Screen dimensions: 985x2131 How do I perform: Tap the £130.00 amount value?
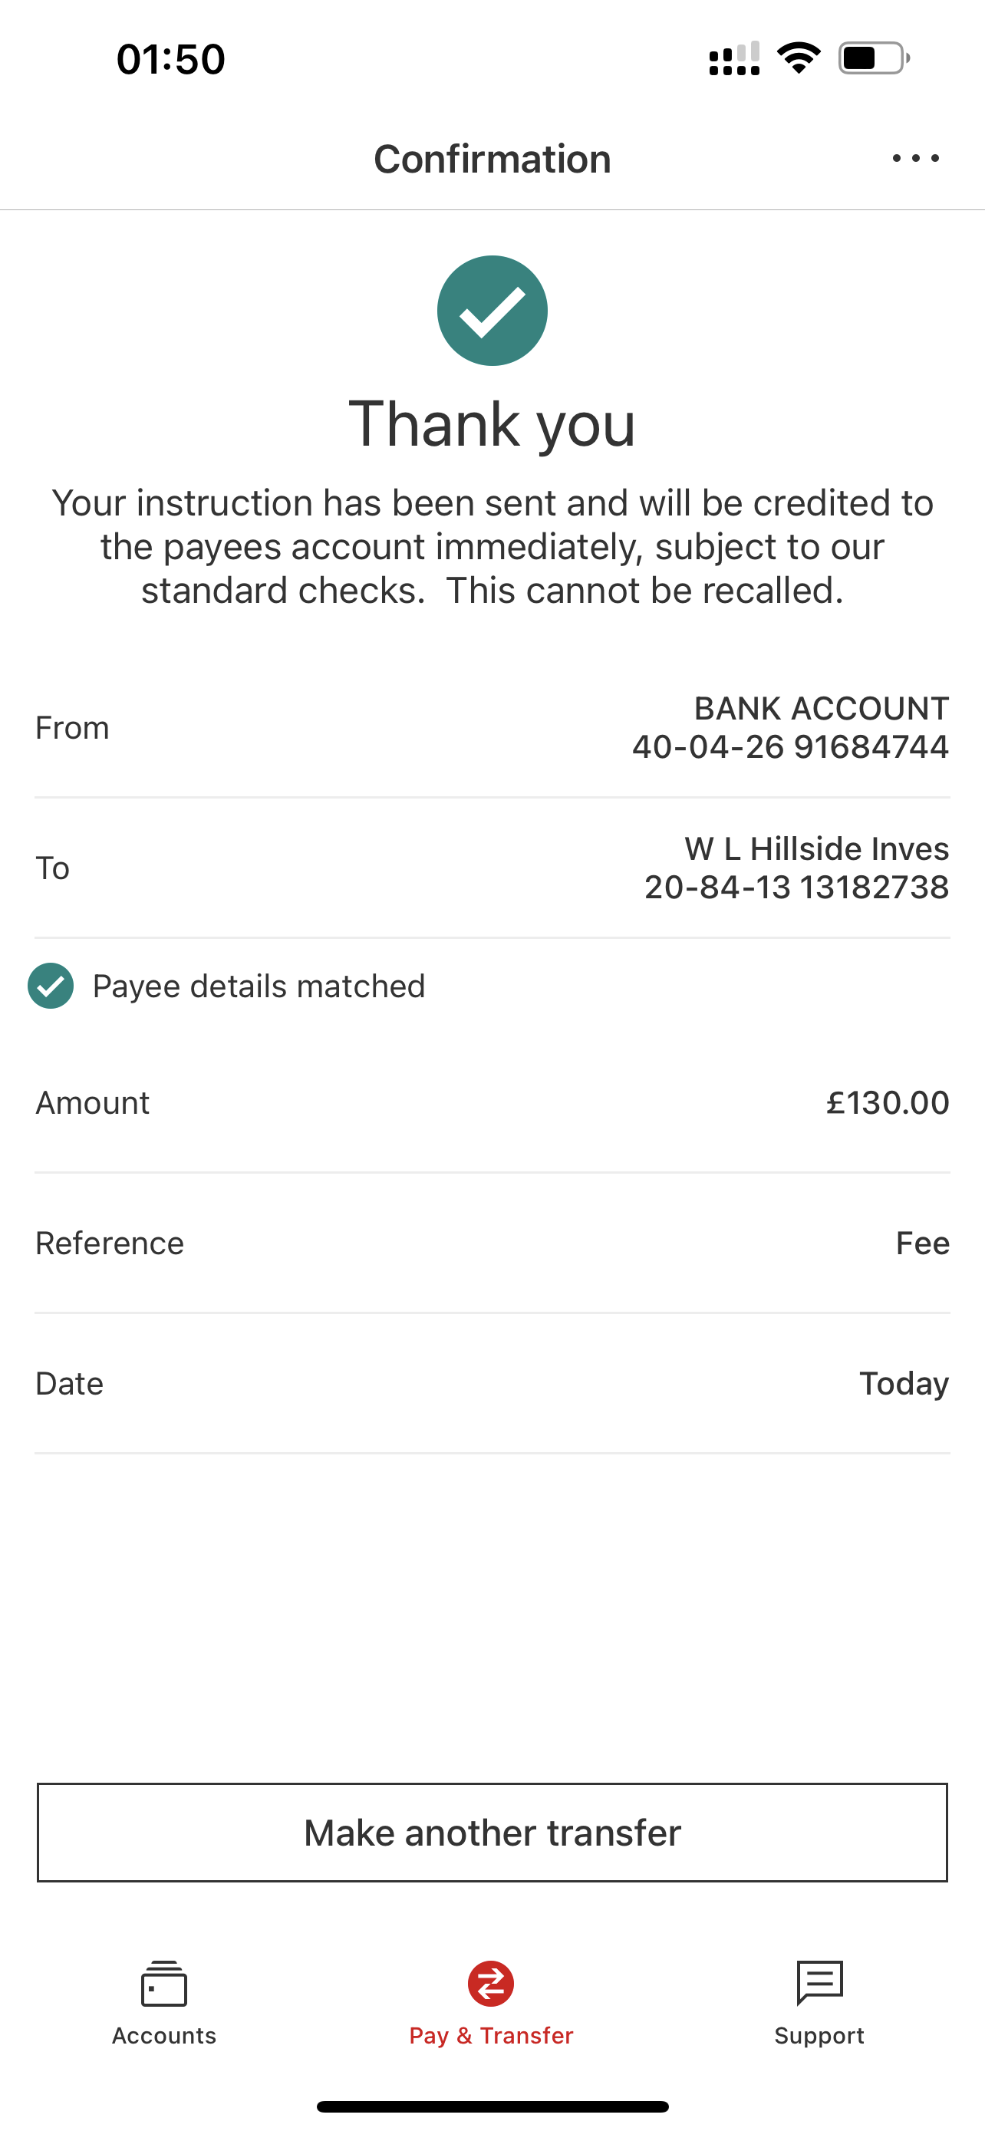point(887,1103)
